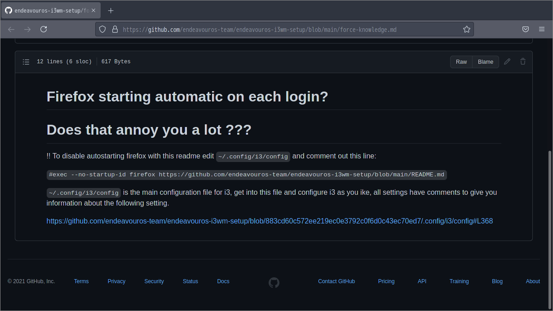553x311 pixels.
Task: Click the heading 'Firefox starting automatic on each login?'
Action: (187, 96)
